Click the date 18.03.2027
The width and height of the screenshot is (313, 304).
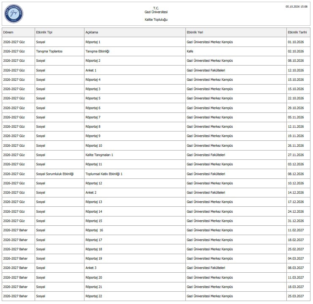pos(296,287)
